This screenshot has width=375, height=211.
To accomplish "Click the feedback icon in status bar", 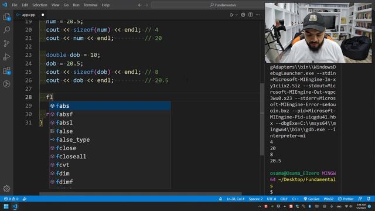I will pyautogui.click(x=360, y=199).
